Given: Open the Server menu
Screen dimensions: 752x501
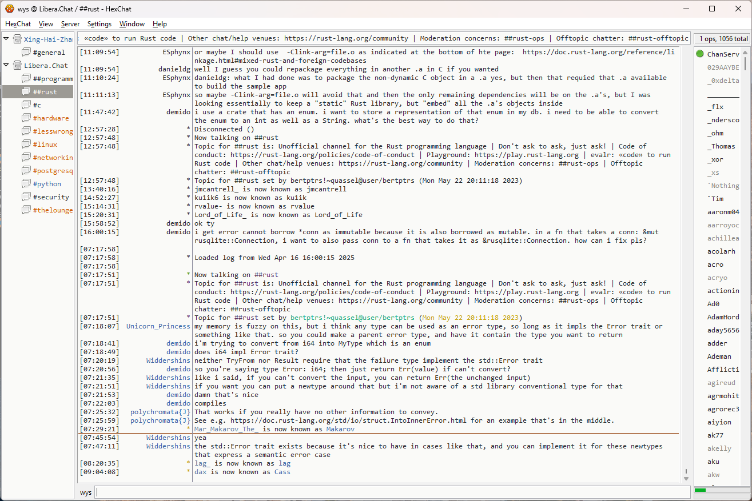Looking at the screenshot, I should (70, 24).
